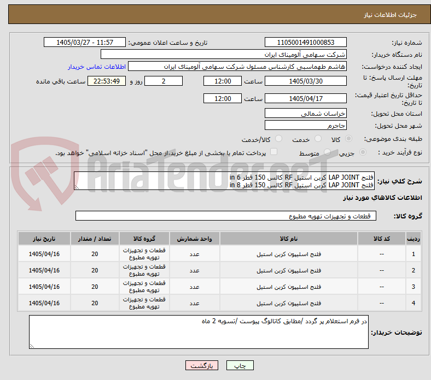Click the ردیف column header
This screenshot has width=431, height=380.
413,239
